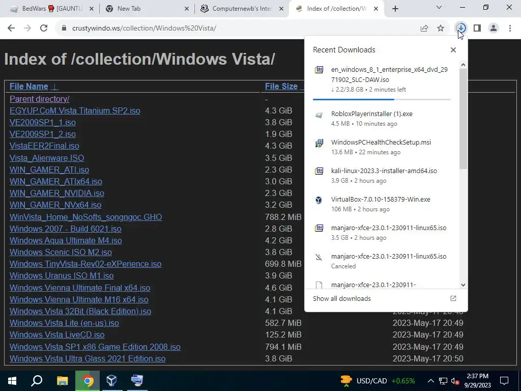Open VirtualBox-7.0.10-158379-Win.exe download entry

click(x=382, y=204)
